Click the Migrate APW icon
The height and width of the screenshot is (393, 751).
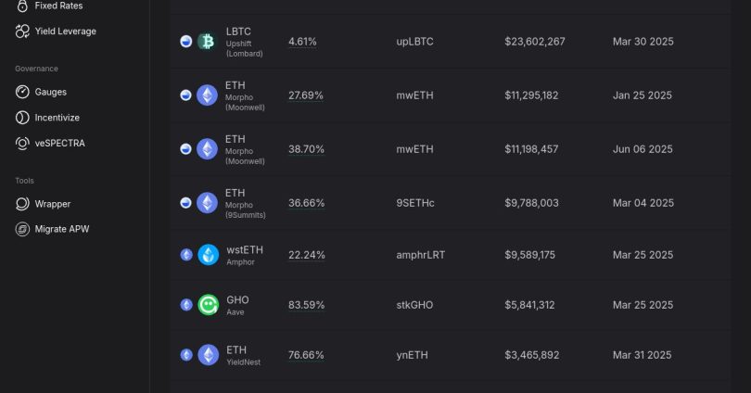[23, 229]
